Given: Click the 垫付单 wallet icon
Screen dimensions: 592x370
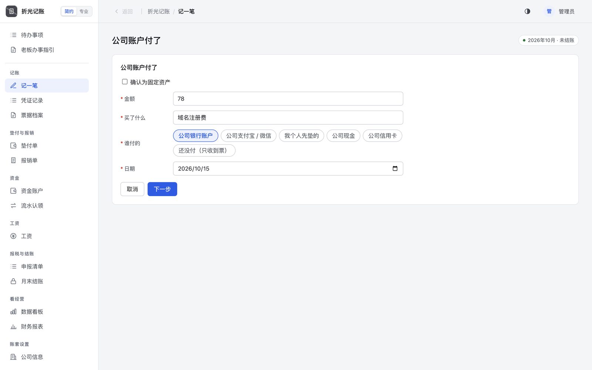Looking at the screenshot, I should pos(13,146).
